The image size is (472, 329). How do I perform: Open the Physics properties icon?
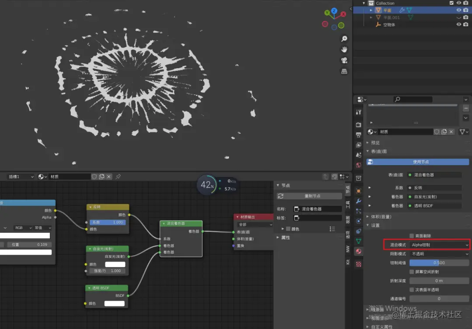(x=358, y=221)
